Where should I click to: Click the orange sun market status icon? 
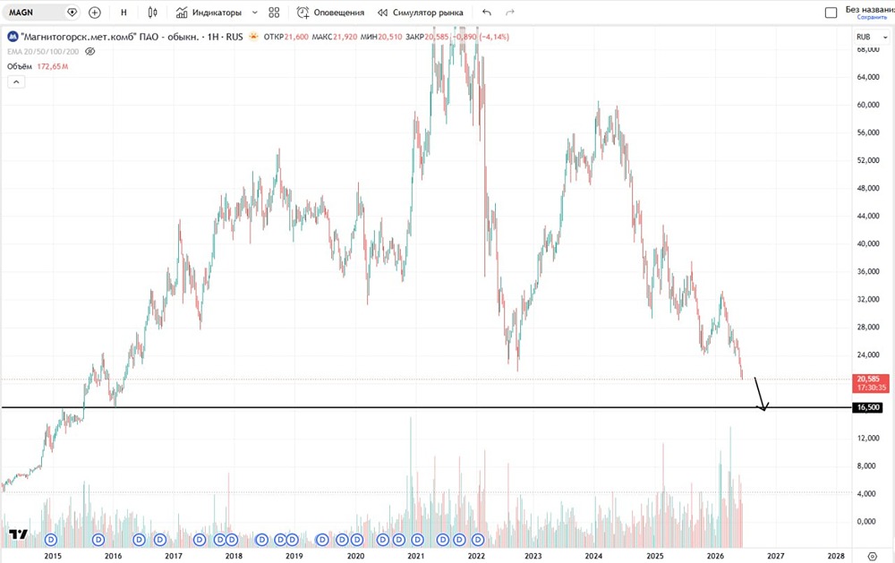coord(253,37)
